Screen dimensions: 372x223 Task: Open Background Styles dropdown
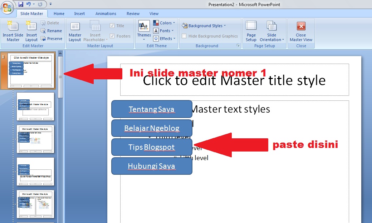coord(204,26)
